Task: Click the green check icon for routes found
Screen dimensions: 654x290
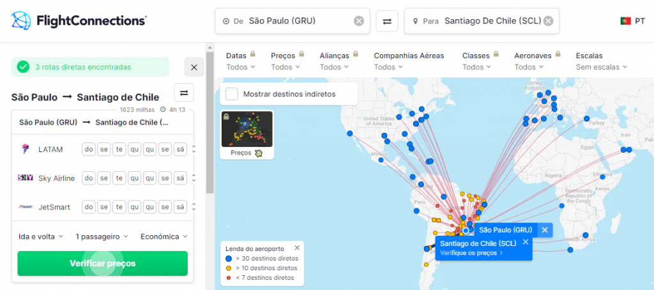Action: 23,67
